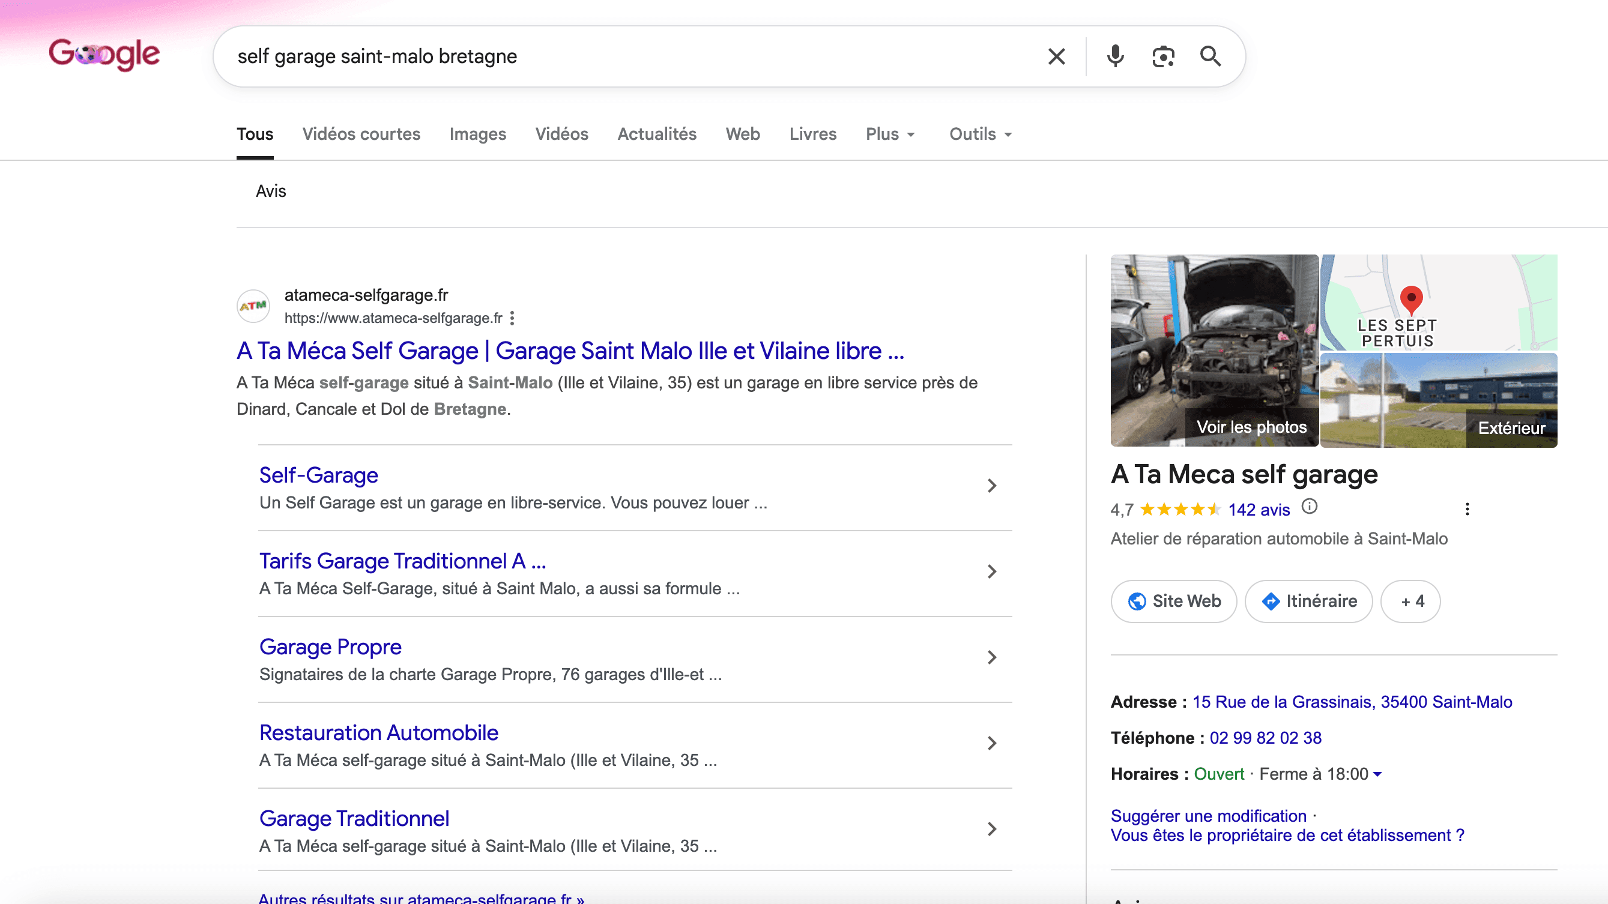Click the Avis filter chip
1608x904 pixels.
coord(271,191)
